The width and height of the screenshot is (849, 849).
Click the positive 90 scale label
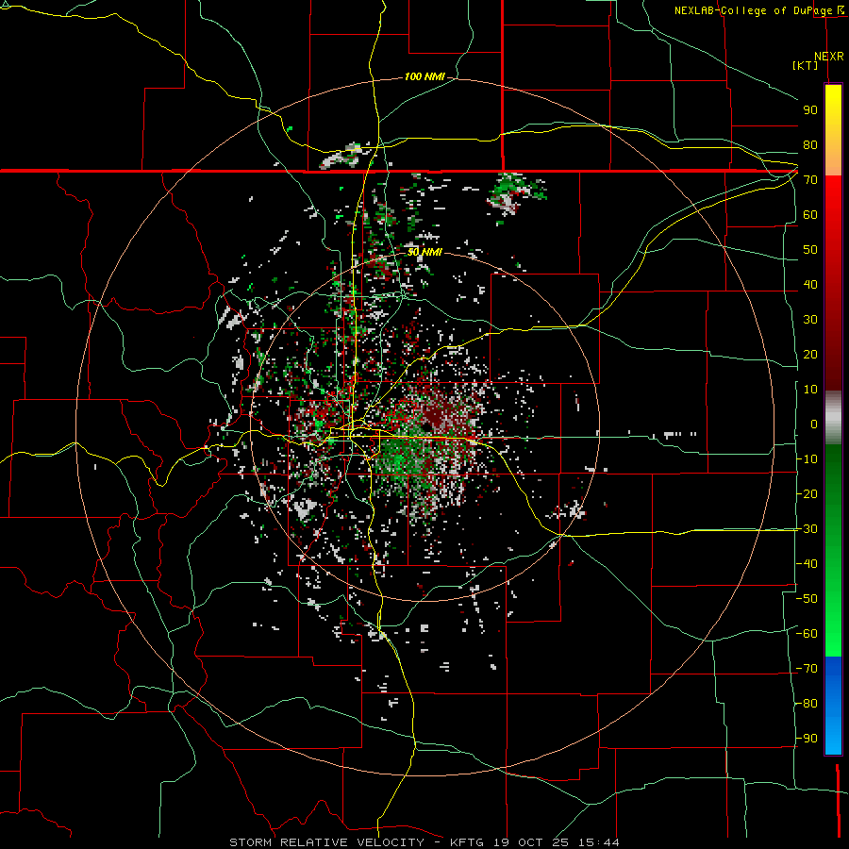[x=810, y=110]
